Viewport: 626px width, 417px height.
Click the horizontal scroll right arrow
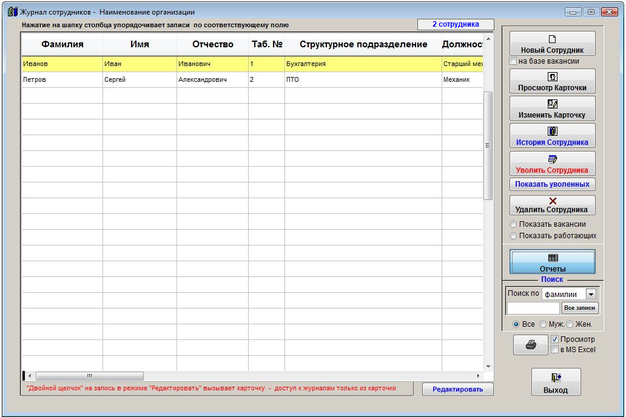(478, 376)
